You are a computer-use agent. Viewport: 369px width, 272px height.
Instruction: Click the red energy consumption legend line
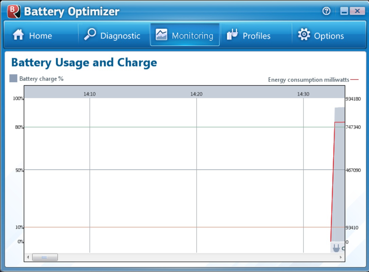point(354,80)
